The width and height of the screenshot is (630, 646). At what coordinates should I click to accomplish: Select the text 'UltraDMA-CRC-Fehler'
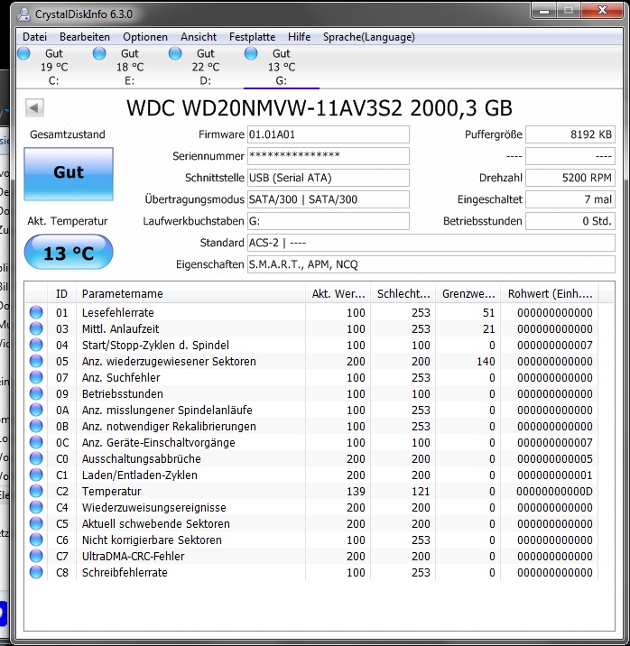click(x=133, y=556)
